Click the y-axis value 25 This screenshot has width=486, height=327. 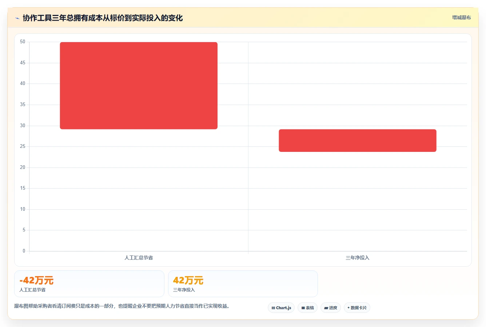23,146
